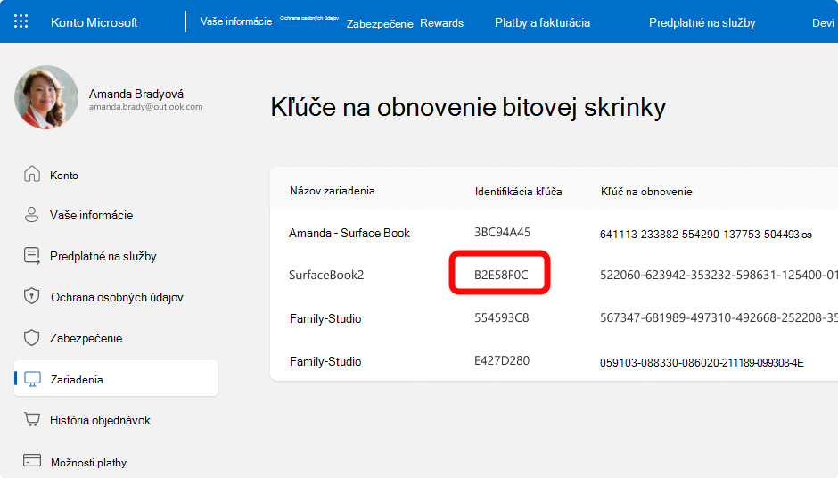The image size is (838, 478).
Task: Open Vaše informácie in the top navigation
Action: pos(236,21)
